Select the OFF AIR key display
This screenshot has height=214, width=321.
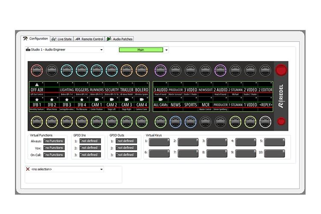point(37,89)
